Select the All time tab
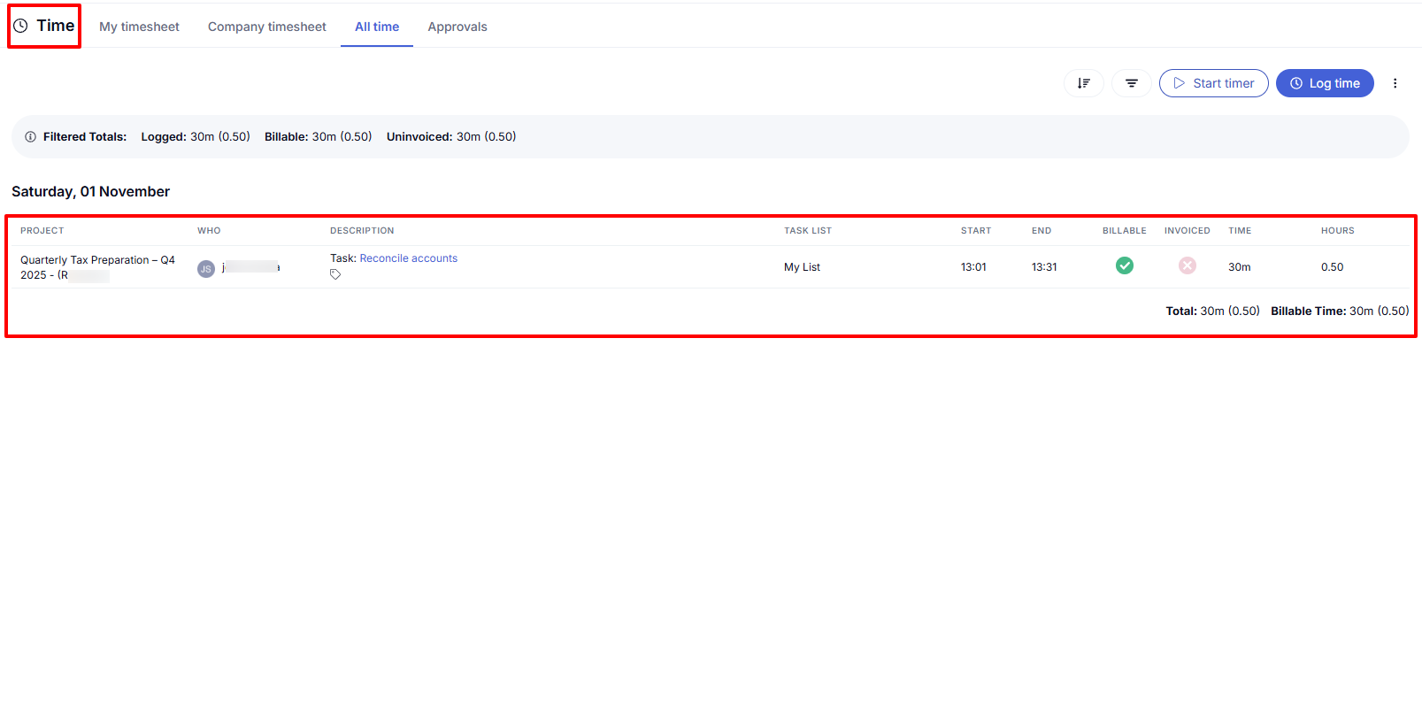Image resolution: width=1422 pixels, height=715 pixels. 377,27
